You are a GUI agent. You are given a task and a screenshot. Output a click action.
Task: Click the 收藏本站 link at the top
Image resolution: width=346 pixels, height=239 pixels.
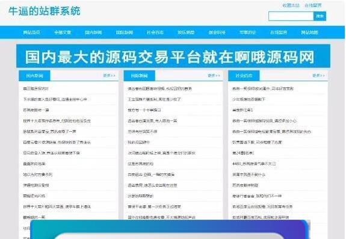click(x=291, y=5)
